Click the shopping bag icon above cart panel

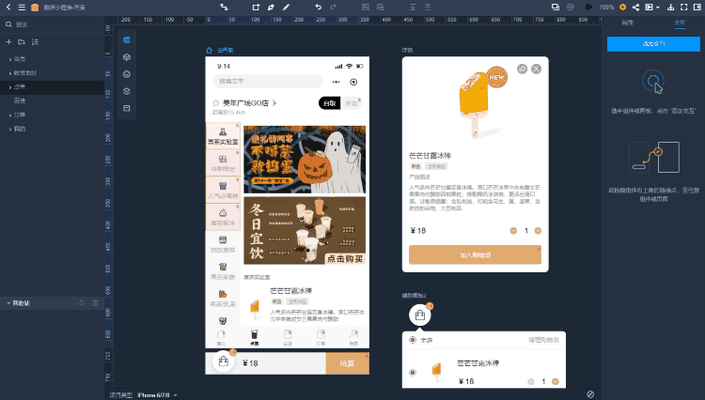pyautogui.click(x=420, y=315)
